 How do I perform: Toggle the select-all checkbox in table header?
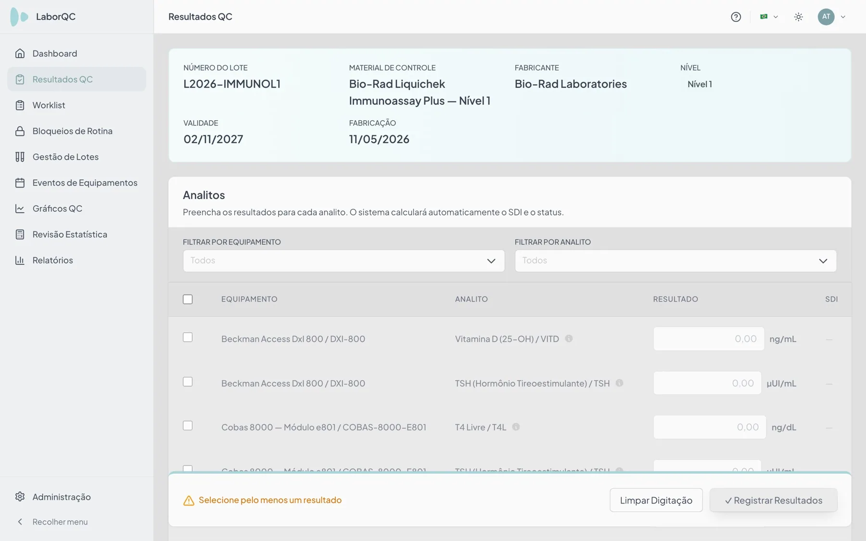188,299
